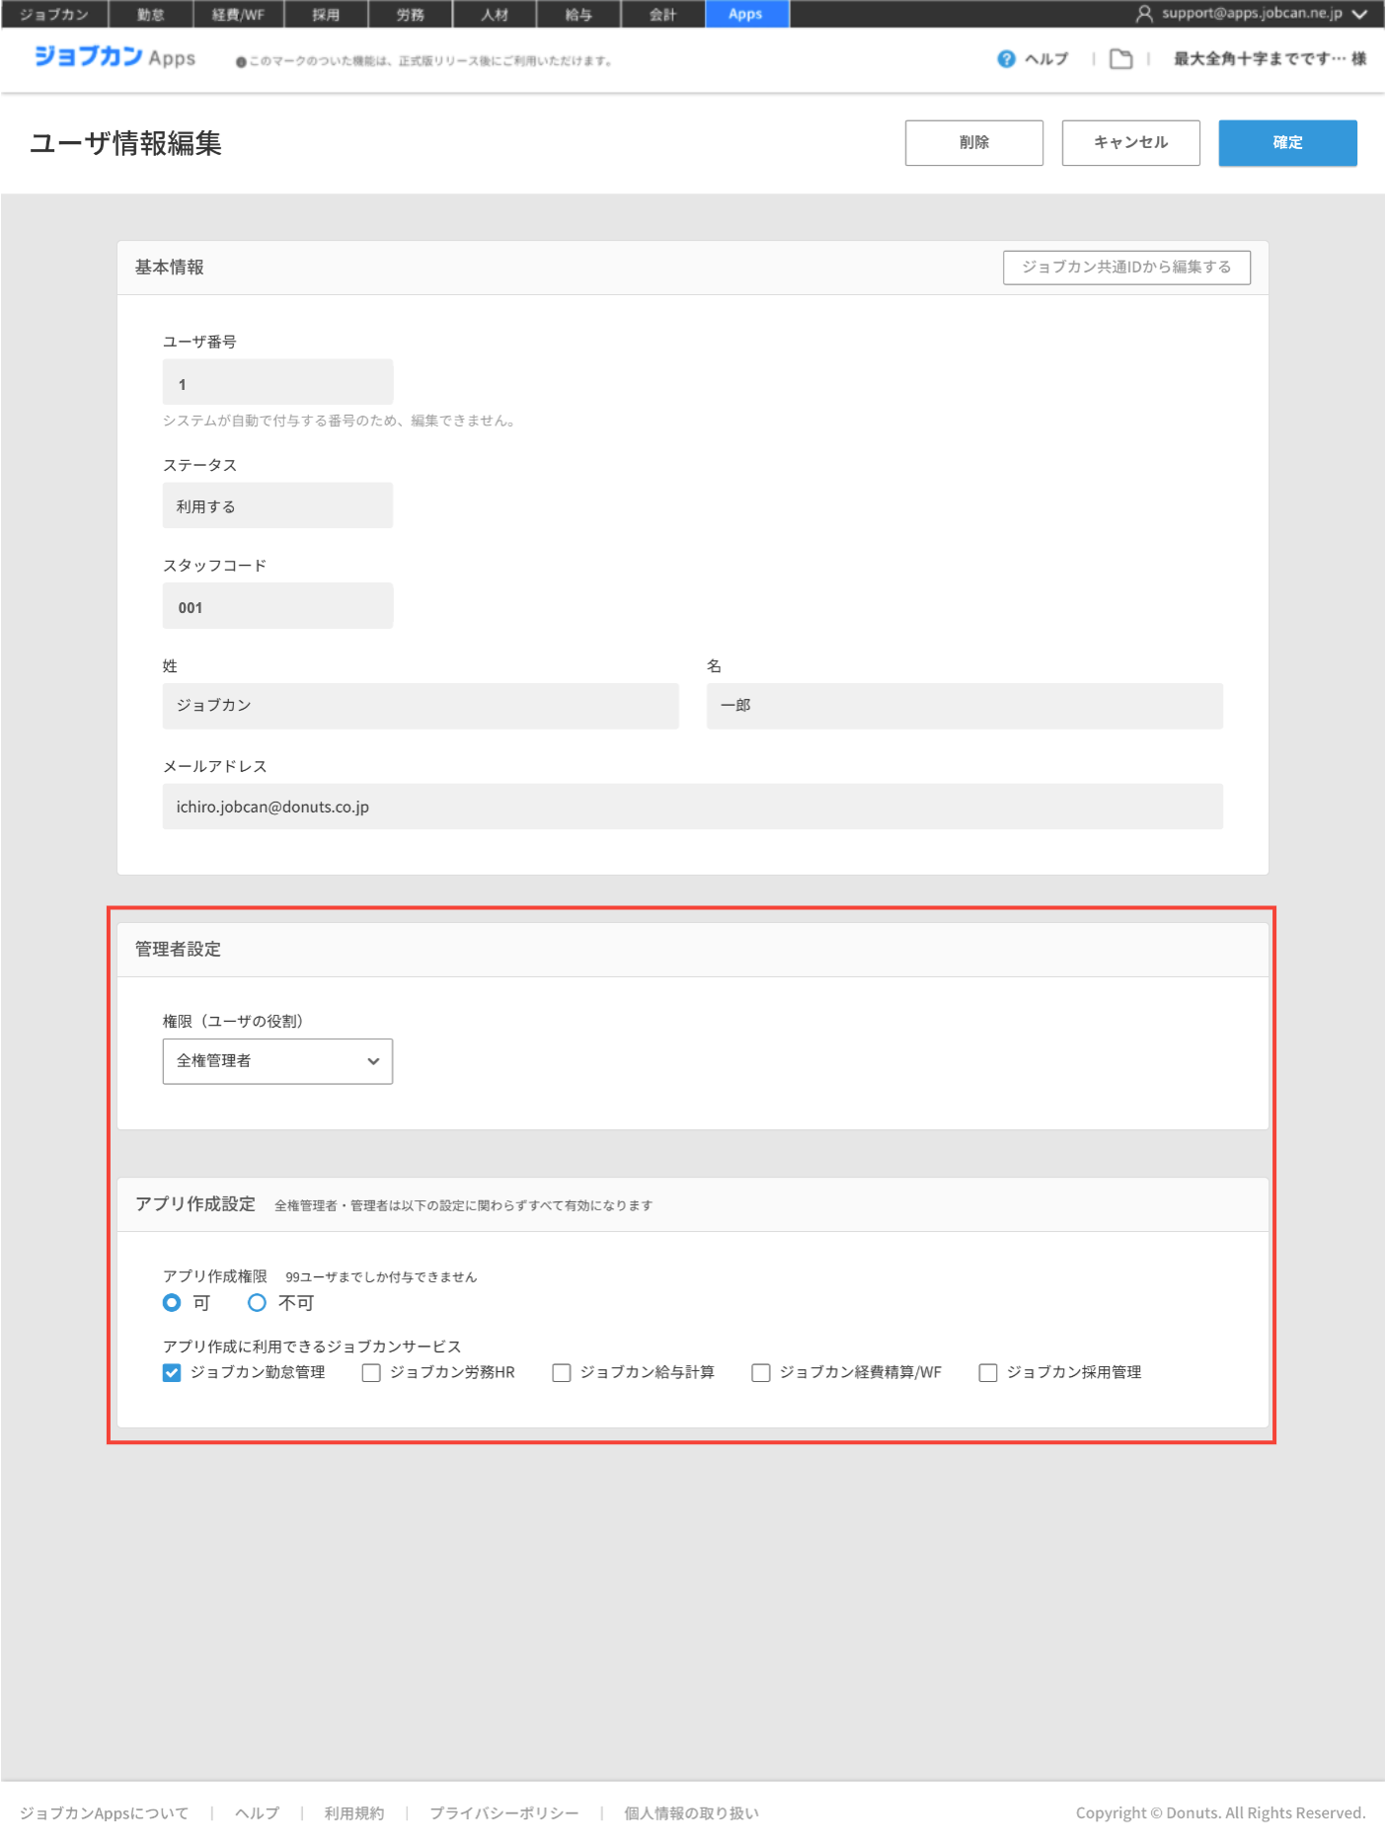Open プライバシーポリシー footer link

(x=503, y=1813)
